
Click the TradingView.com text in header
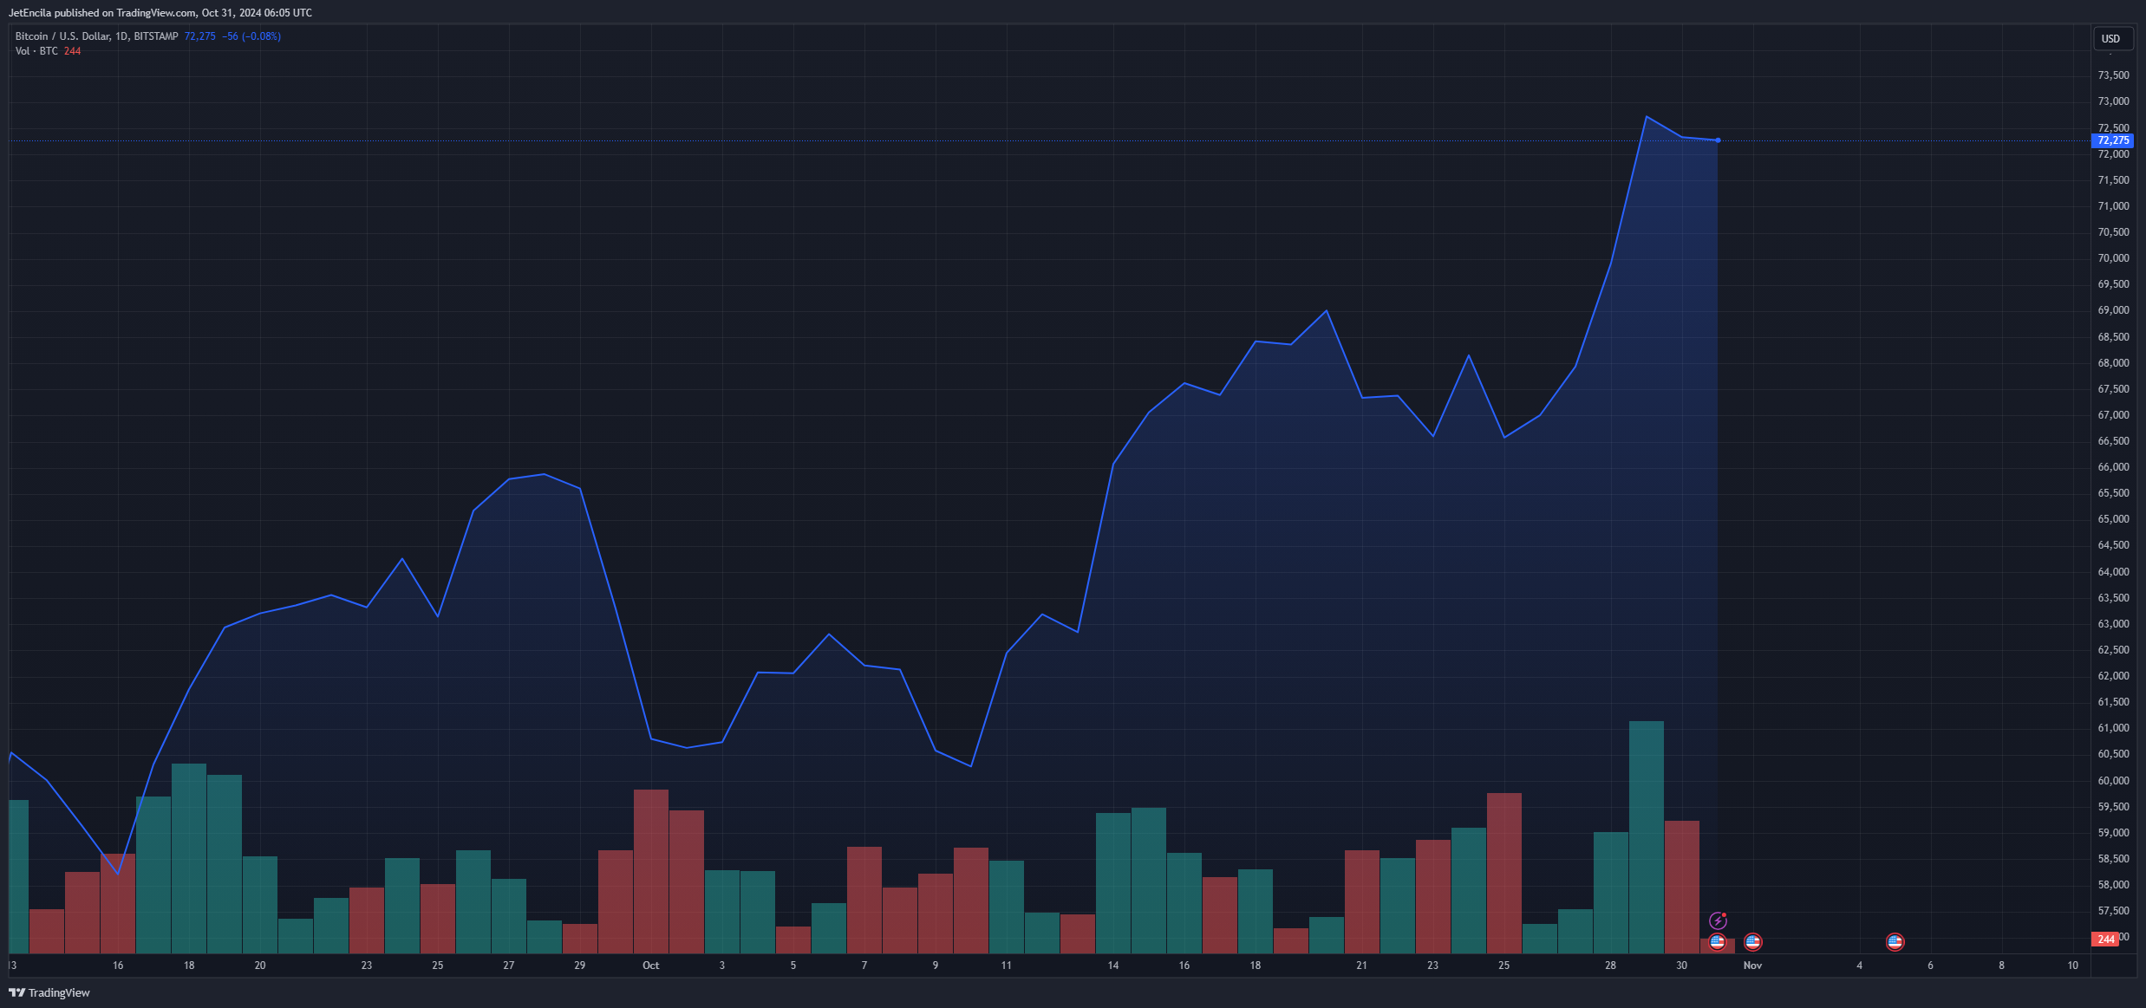tap(156, 13)
